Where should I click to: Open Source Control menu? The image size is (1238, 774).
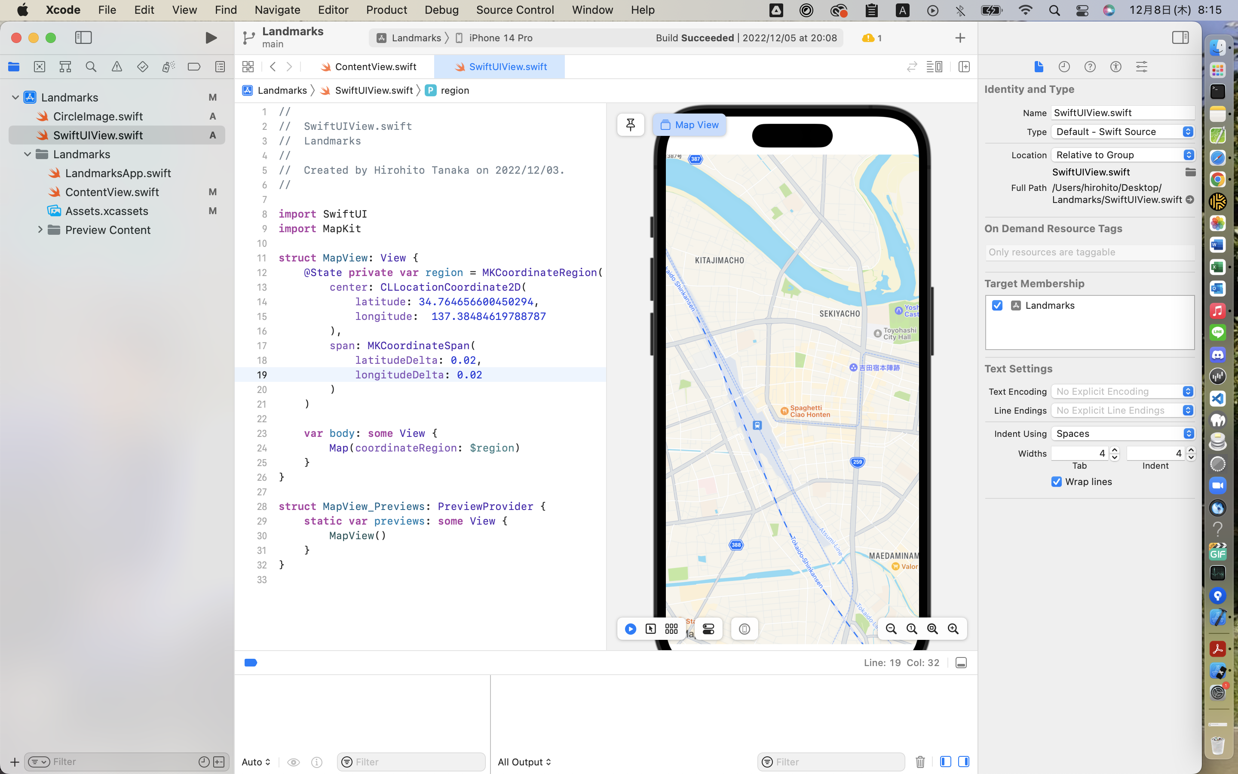pyautogui.click(x=515, y=9)
